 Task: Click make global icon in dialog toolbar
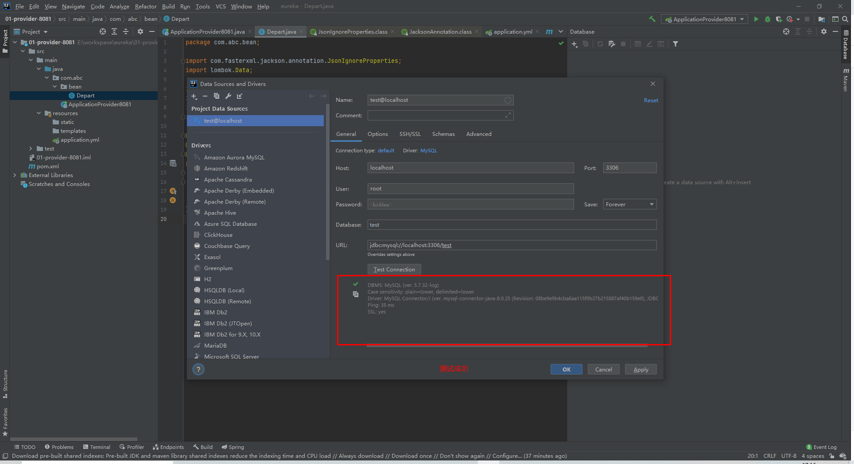pyautogui.click(x=240, y=96)
